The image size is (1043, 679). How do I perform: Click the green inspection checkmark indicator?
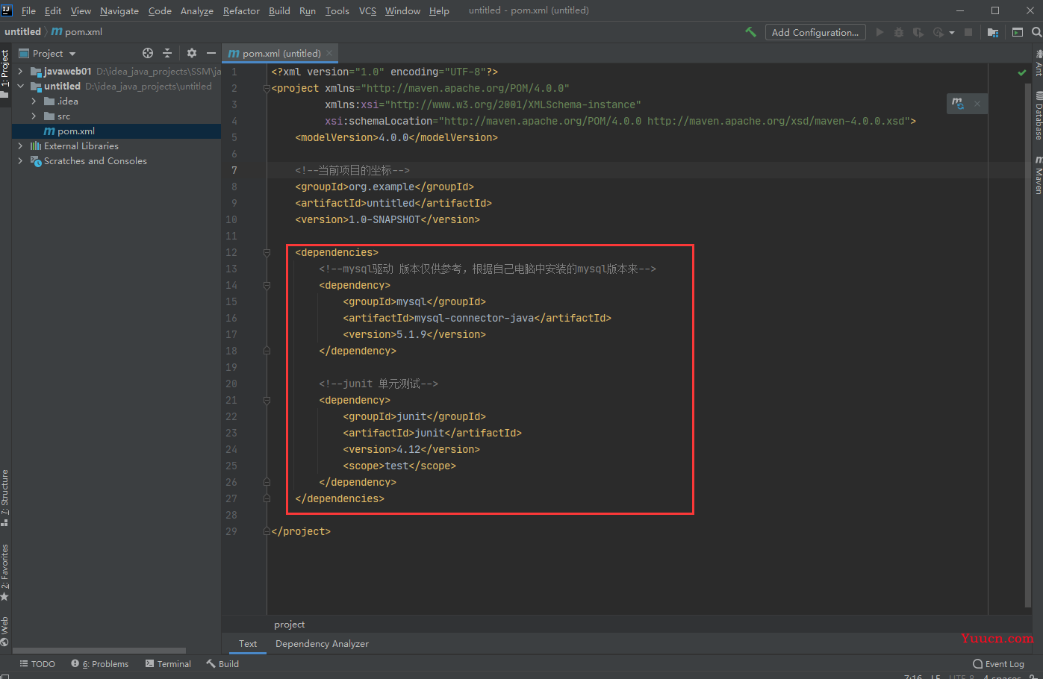[1021, 72]
